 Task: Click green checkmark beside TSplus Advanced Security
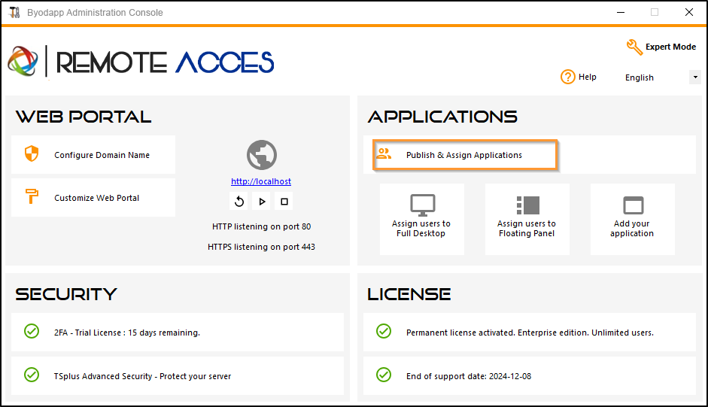[x=32, y=375]
